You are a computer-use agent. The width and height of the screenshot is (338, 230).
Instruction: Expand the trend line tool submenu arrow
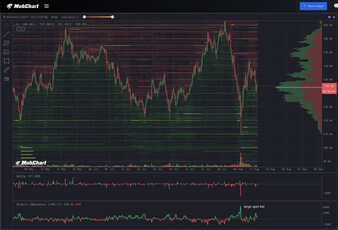pyautogui.click(x=11, y=34)
